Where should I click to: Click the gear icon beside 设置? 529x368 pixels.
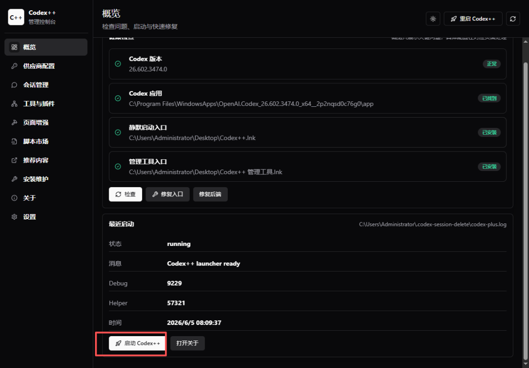coord(14,217)
